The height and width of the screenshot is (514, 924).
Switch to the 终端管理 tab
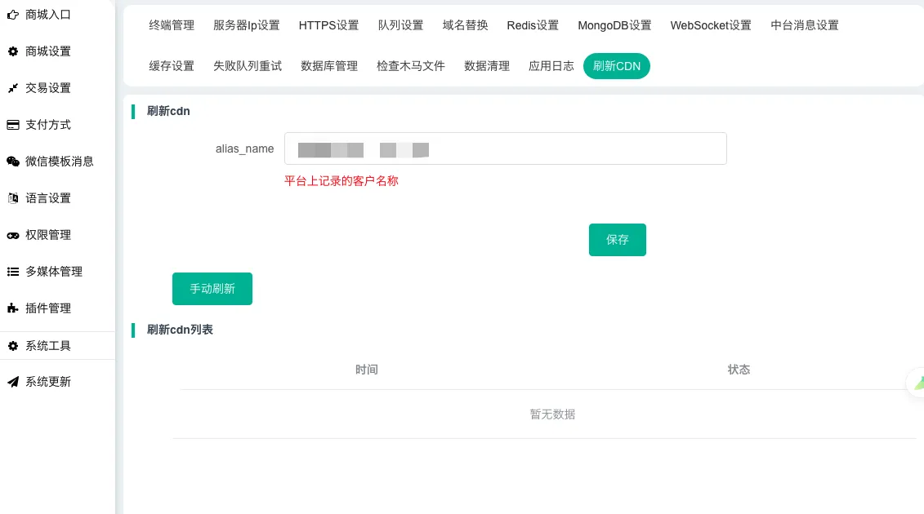coord(172,25)
